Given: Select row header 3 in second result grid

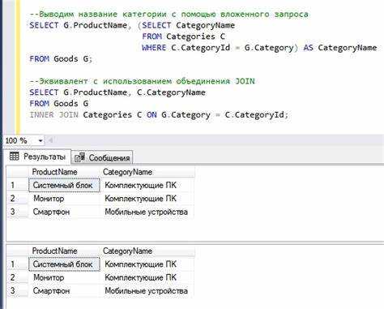Looking at the screenshot, I should click(17, 290).
